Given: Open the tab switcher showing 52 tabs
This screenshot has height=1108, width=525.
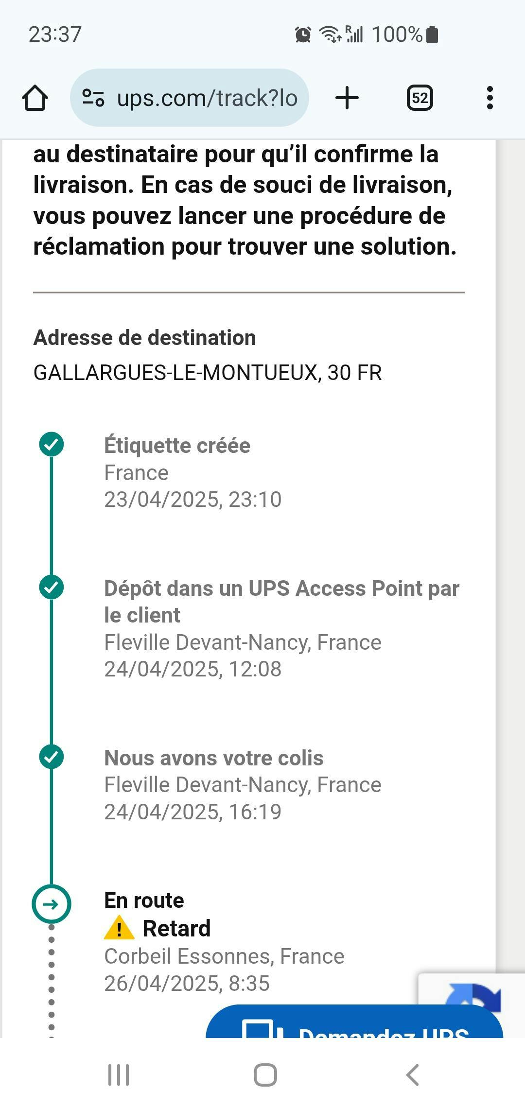Looking at the screenshot, I should 420,98.
